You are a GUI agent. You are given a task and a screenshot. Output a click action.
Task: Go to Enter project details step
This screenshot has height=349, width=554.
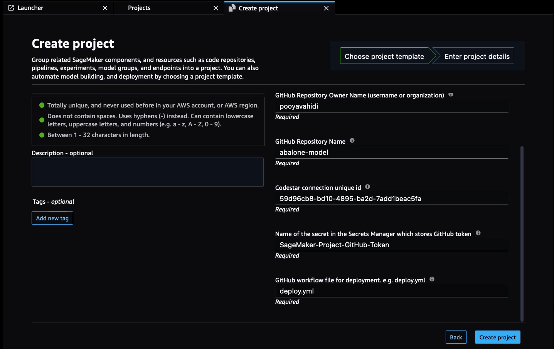tap(477, 56)
